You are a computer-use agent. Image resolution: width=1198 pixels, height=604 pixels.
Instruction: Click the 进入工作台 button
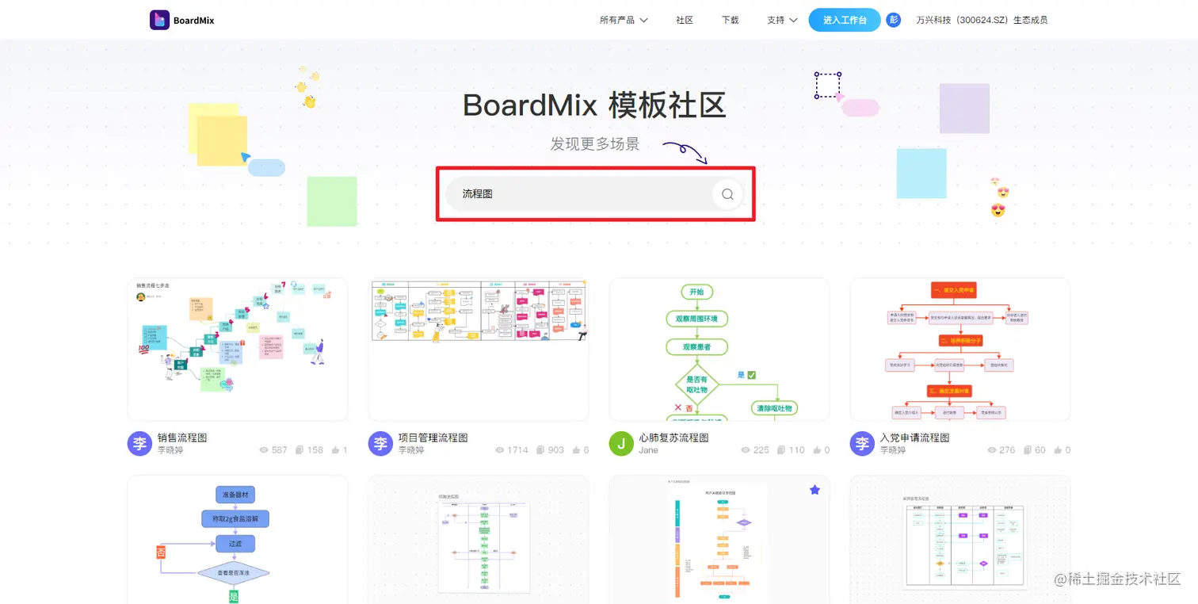[x=845, y=20]
